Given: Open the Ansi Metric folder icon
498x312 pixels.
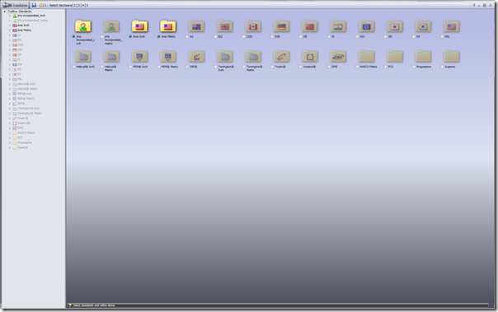Looking at the screenshot, I should tap(168, 26).
